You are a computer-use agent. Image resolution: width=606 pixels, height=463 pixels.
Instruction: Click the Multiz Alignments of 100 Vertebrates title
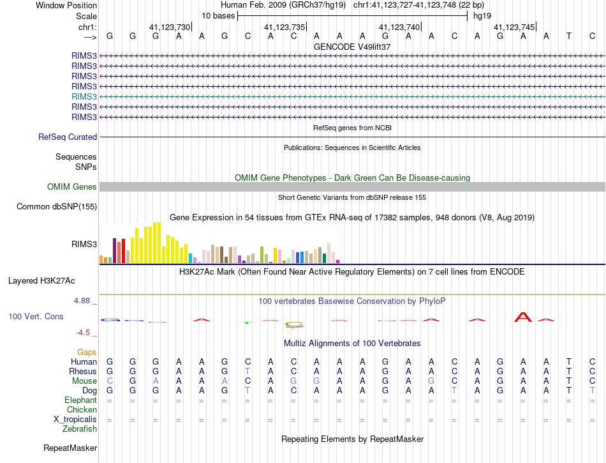pos(352,344)
